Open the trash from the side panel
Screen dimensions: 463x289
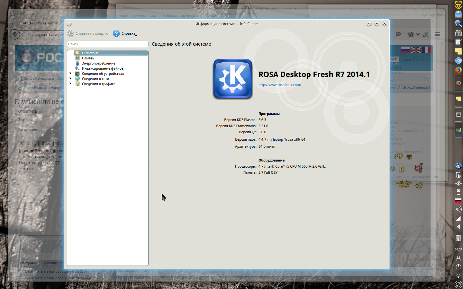coord(458,238)
